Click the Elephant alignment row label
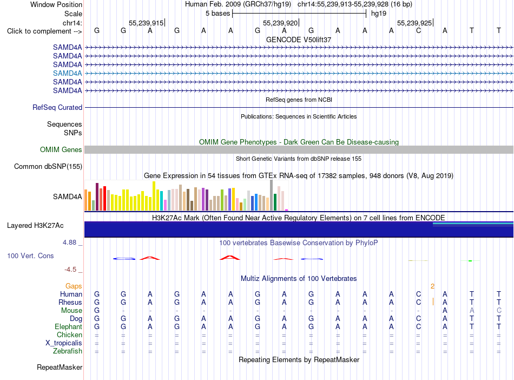The height and width of the screenshot is (380, 514). click(x=69, y=327)
